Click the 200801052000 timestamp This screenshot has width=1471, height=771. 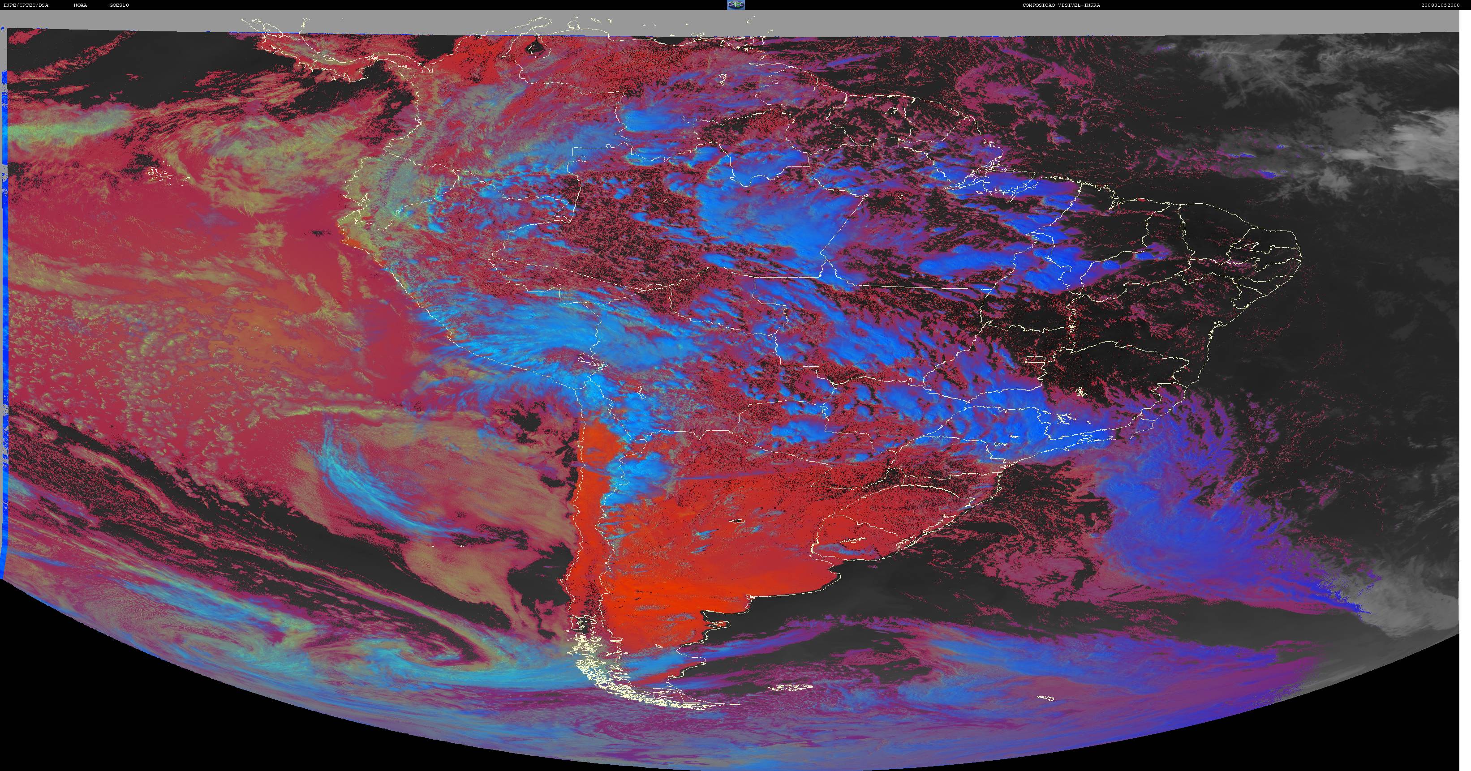point(1441,5)
